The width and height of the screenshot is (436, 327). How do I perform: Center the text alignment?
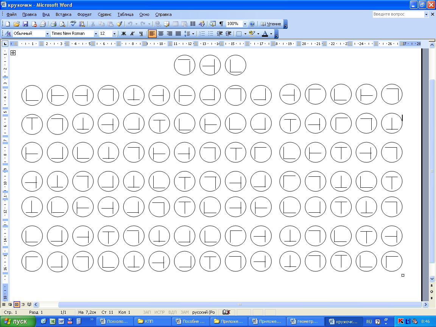click(161, 34)
